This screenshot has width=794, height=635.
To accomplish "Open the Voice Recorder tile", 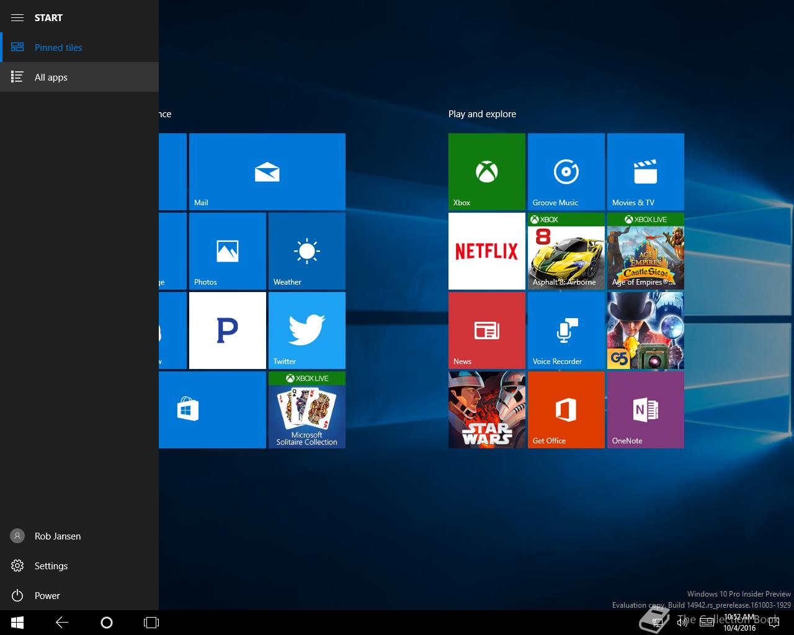I will click(x=566, y=331).
